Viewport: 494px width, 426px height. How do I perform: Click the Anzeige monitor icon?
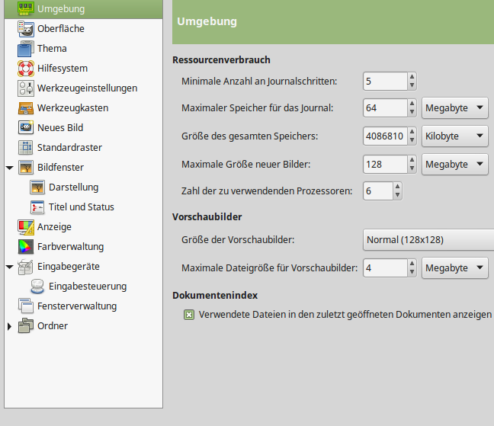[26, 226]
